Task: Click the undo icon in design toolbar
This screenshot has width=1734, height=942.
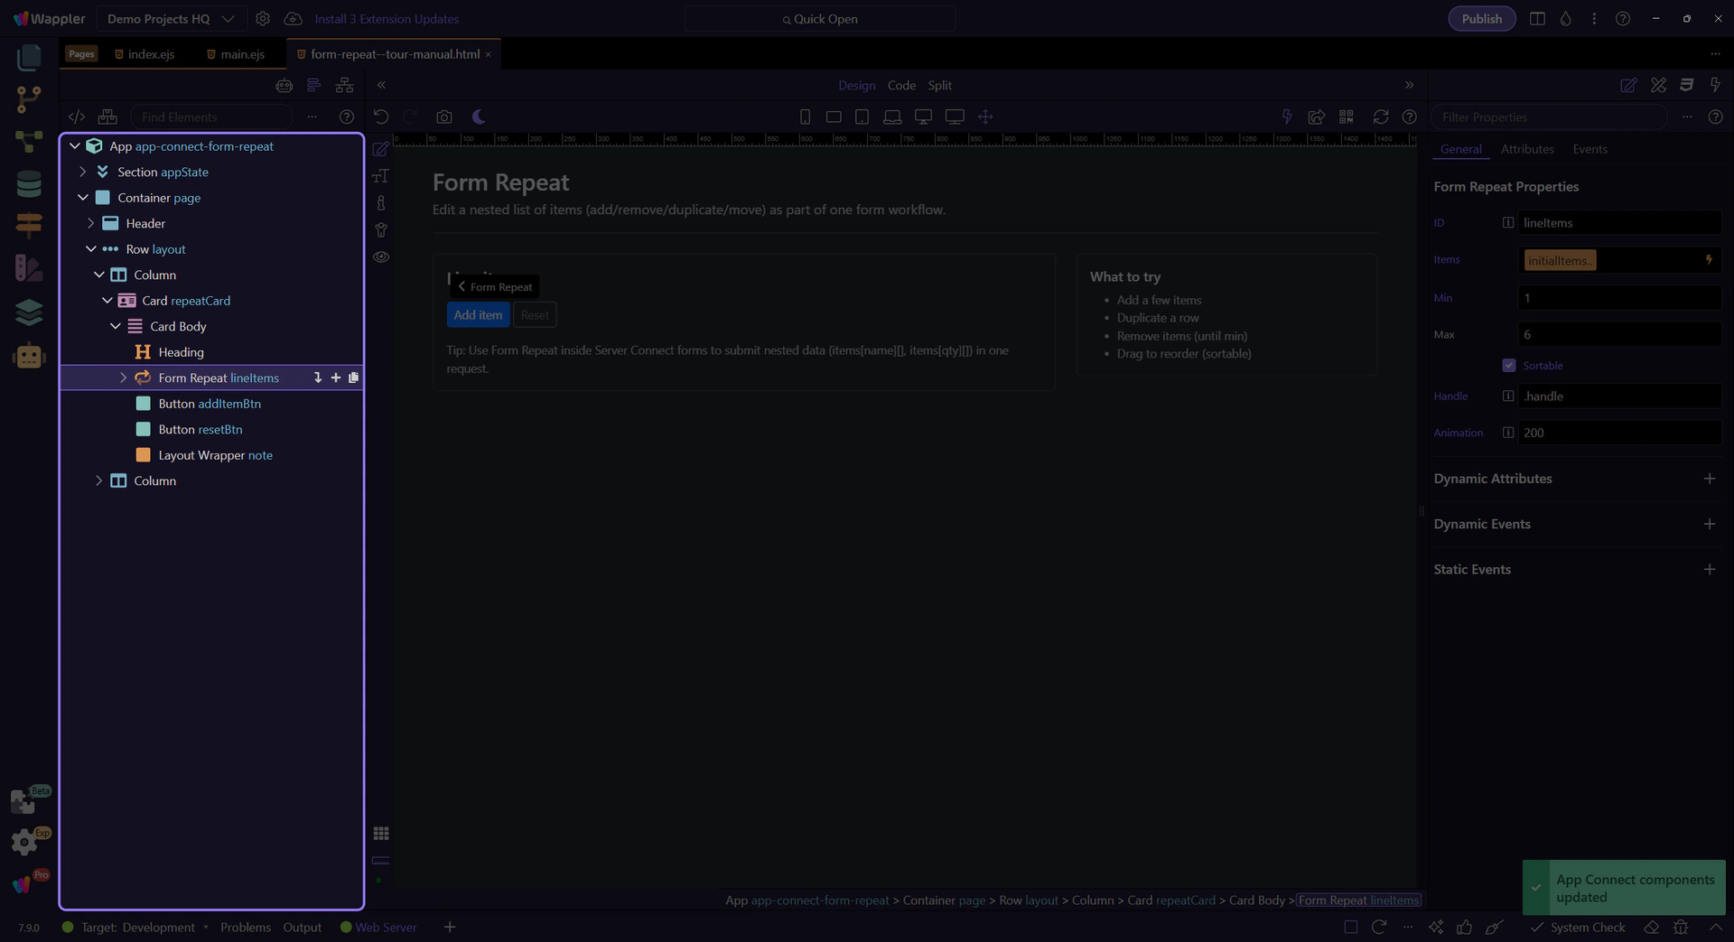Action: coord(381,117)
